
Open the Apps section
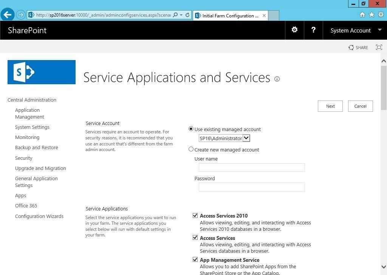tap(20, 196)
